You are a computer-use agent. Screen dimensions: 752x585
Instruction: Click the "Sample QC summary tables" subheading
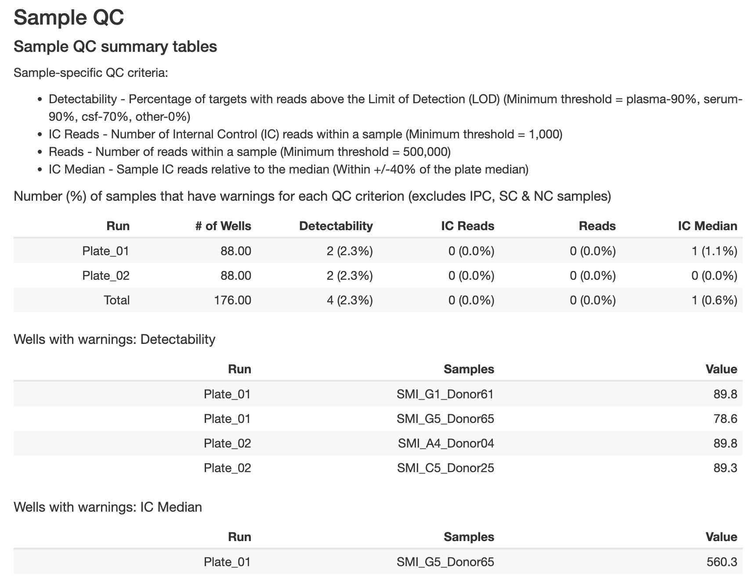pos(115,47)
